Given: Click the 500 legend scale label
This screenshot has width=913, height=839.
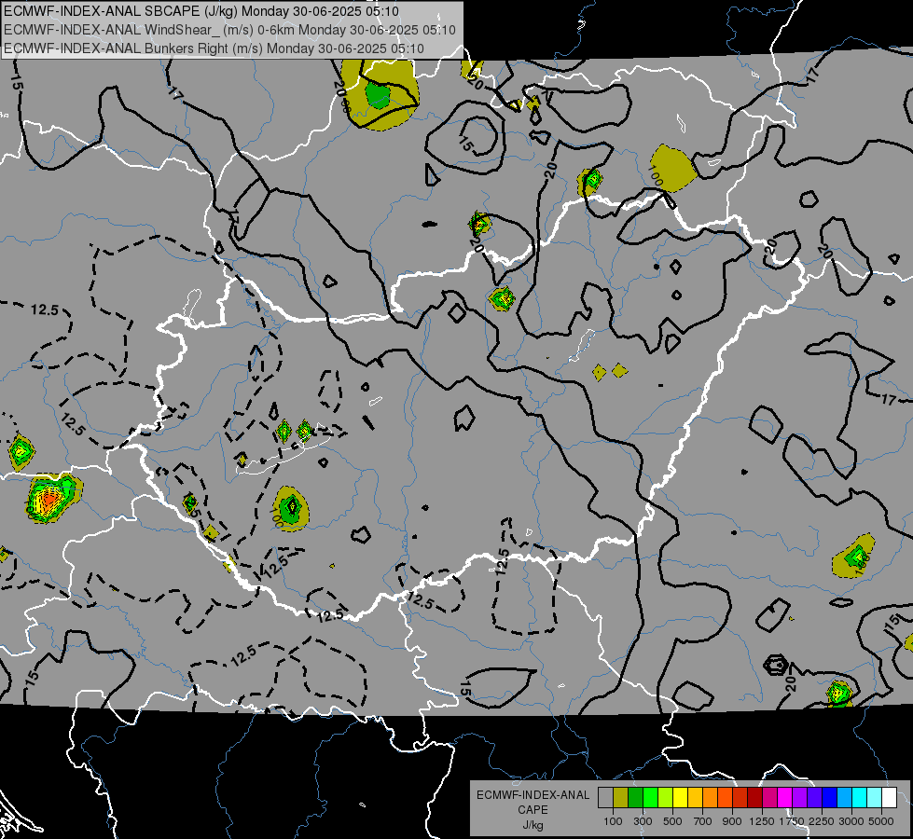Looking at the screenshot, I should coord(672,821).
